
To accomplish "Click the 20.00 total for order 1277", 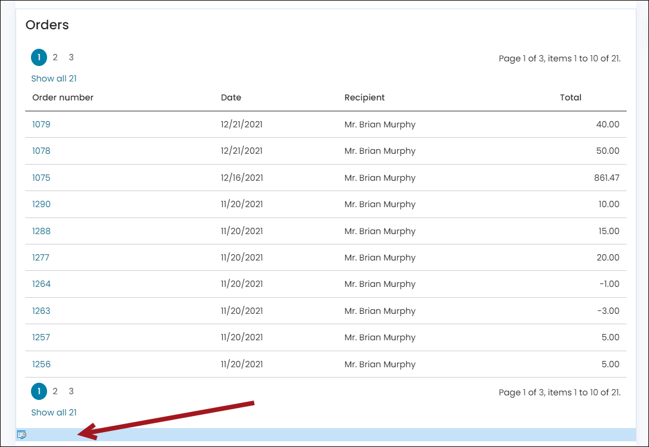I will [608, 258].
